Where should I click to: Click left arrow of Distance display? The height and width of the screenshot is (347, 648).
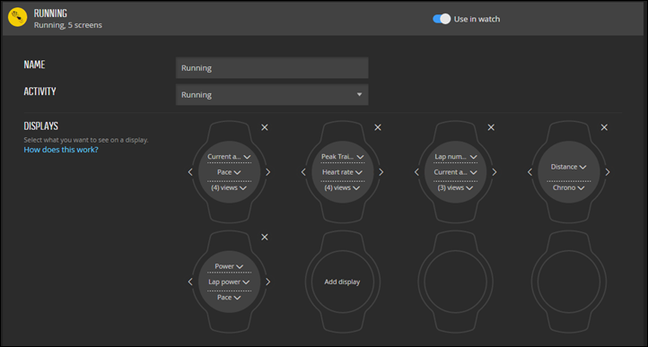[530, 172]
